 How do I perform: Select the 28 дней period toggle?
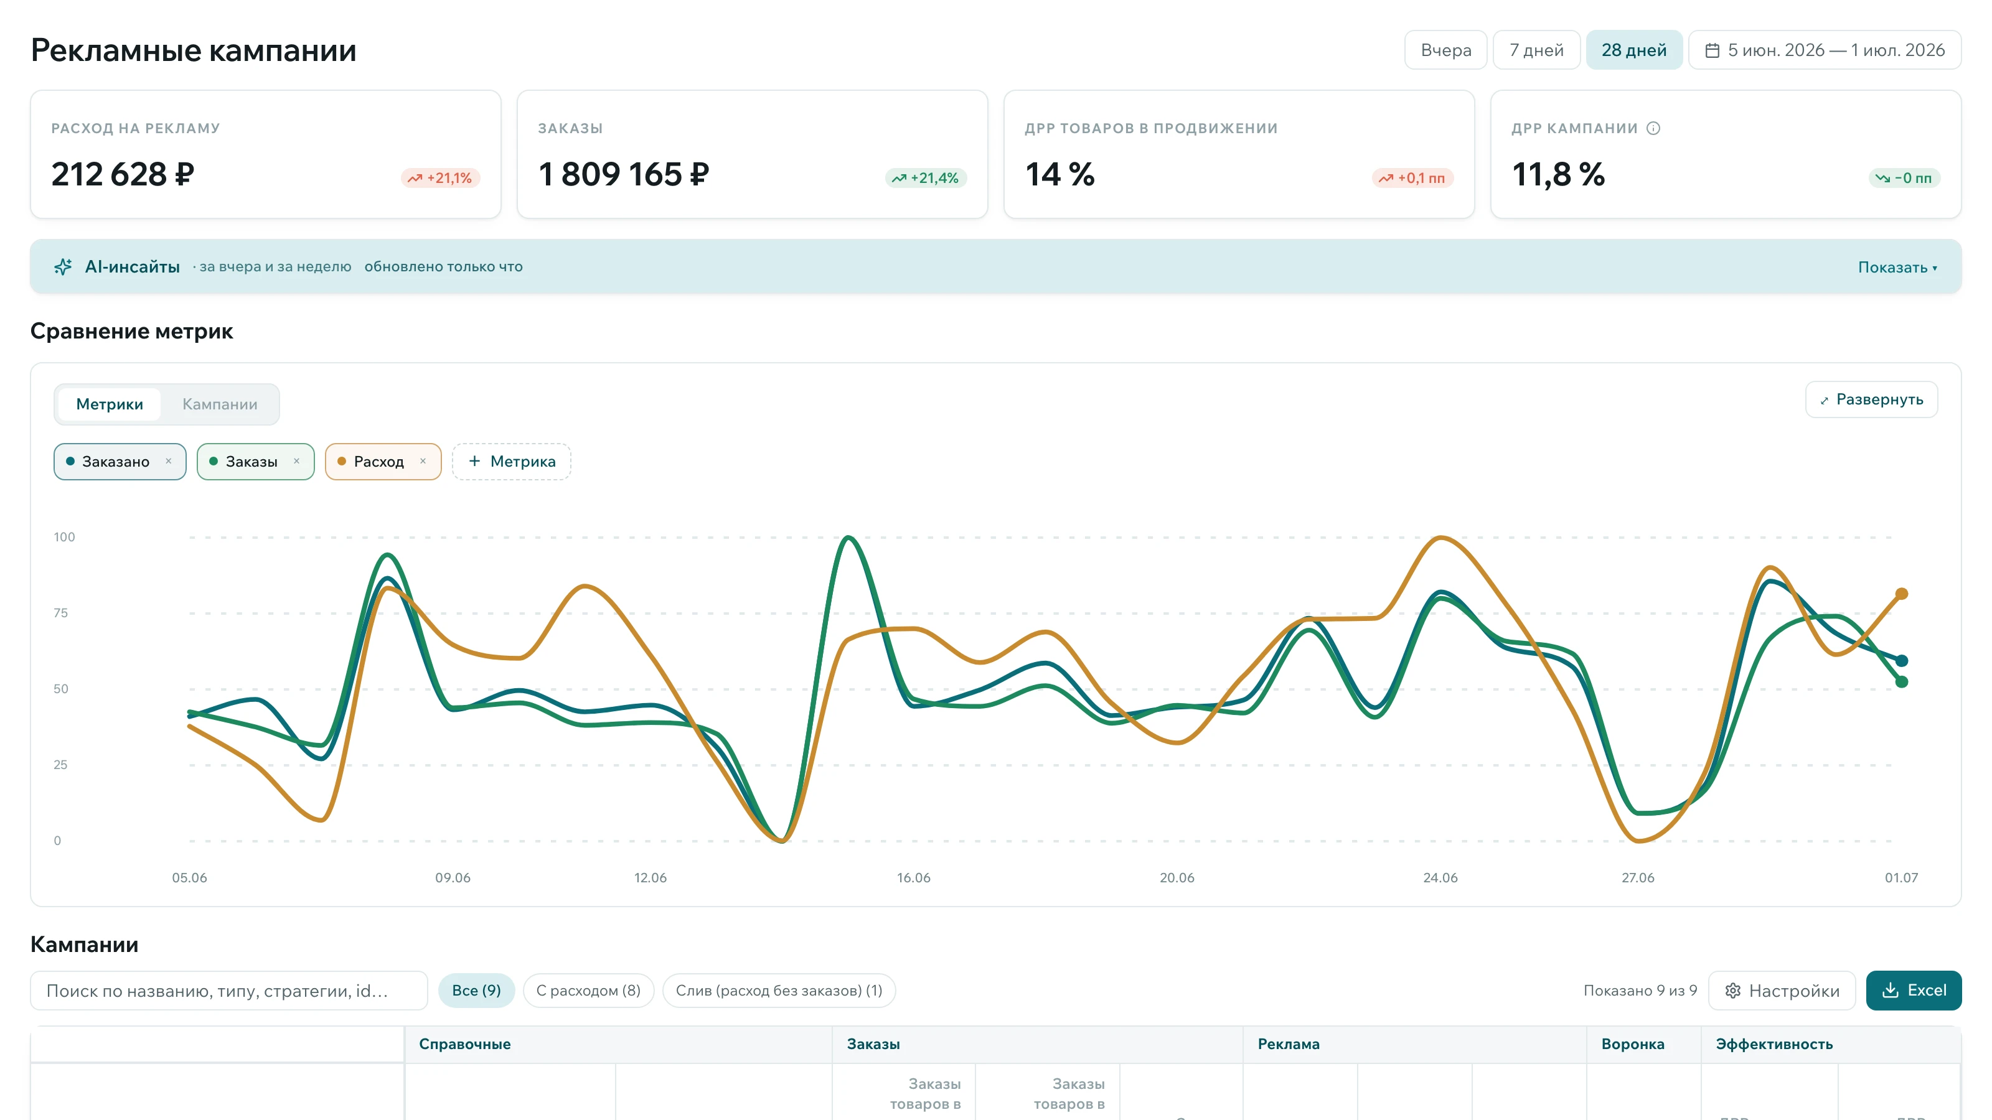pos(1634,50)
